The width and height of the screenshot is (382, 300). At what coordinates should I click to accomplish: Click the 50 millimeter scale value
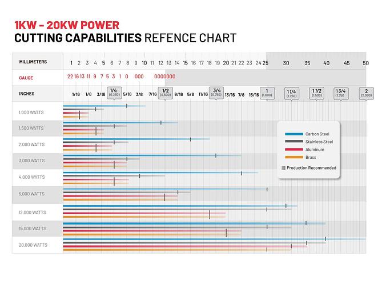tap(365, 63)
